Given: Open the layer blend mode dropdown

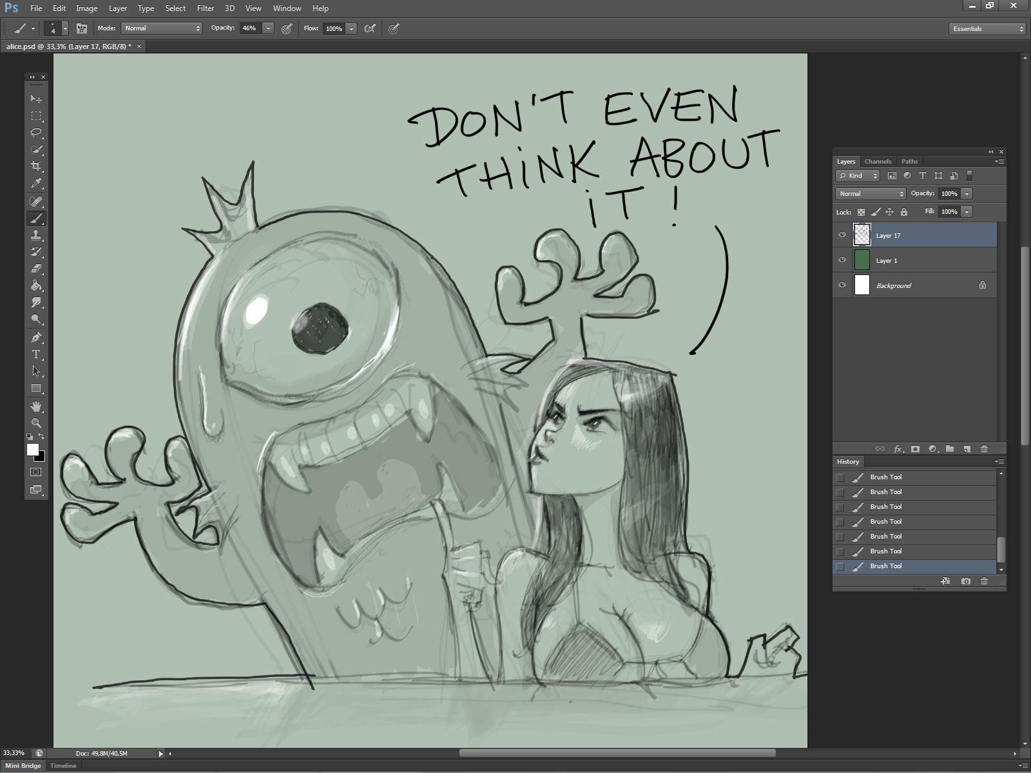Looking at the screenshot, I should coord(871,194).
